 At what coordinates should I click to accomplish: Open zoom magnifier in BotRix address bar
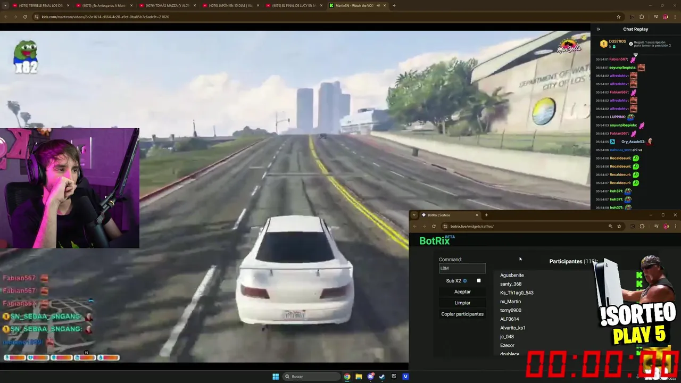[610, 226]
